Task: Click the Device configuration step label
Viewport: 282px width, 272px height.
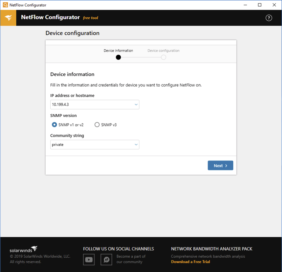Action: pyautogui.click(x=164, y=51)
